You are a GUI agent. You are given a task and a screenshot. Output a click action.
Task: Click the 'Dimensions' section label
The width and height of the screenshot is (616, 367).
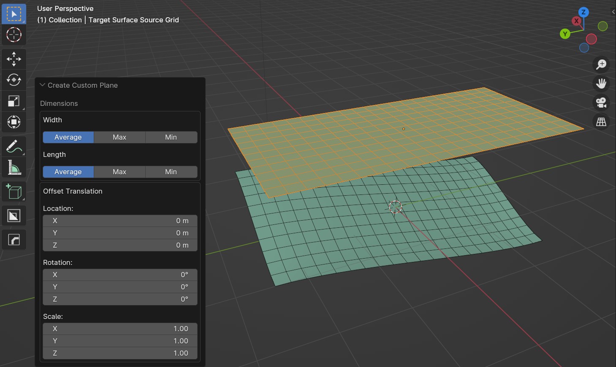coord(59,103)
